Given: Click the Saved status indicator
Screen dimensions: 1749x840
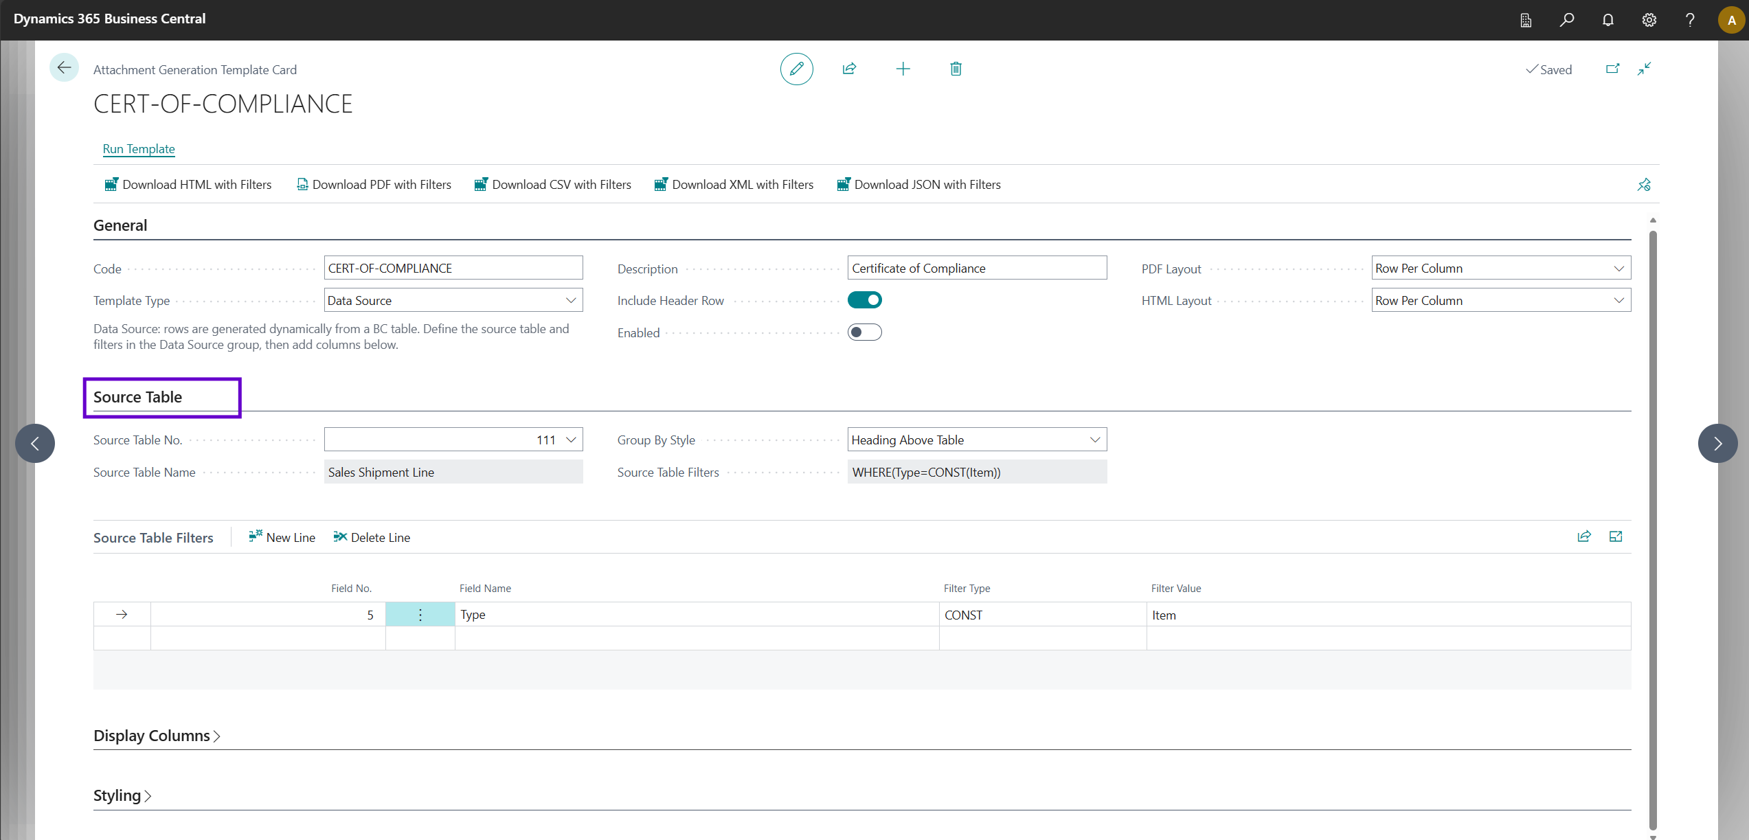Looking at the screenshot, I should pos(1548,69).
